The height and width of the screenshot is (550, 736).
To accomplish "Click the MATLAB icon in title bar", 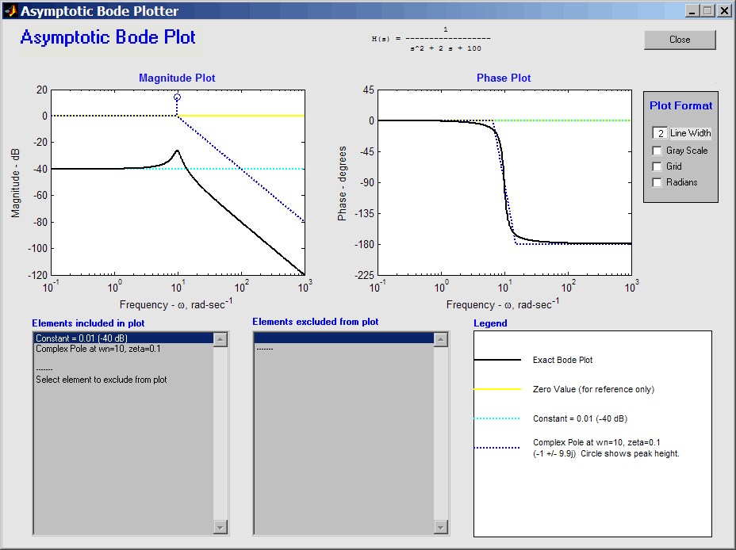I will pyautogui.click(x=11, y=10).
